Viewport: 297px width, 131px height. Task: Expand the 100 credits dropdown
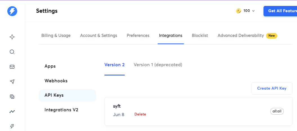point(249,11)
